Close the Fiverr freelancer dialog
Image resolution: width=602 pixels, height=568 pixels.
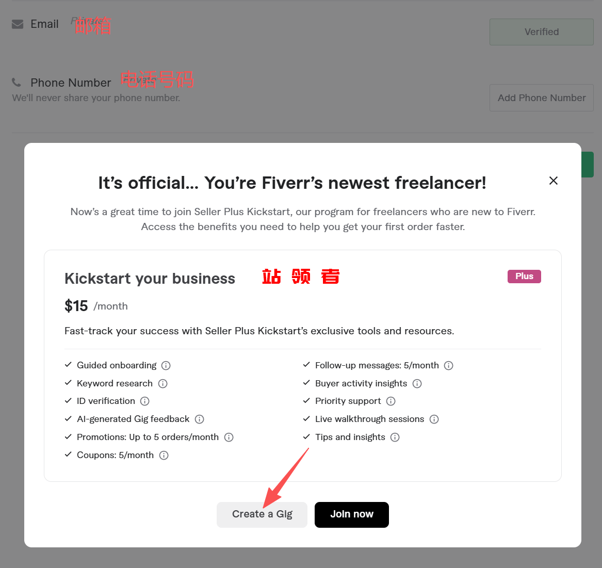coord(554,181)
